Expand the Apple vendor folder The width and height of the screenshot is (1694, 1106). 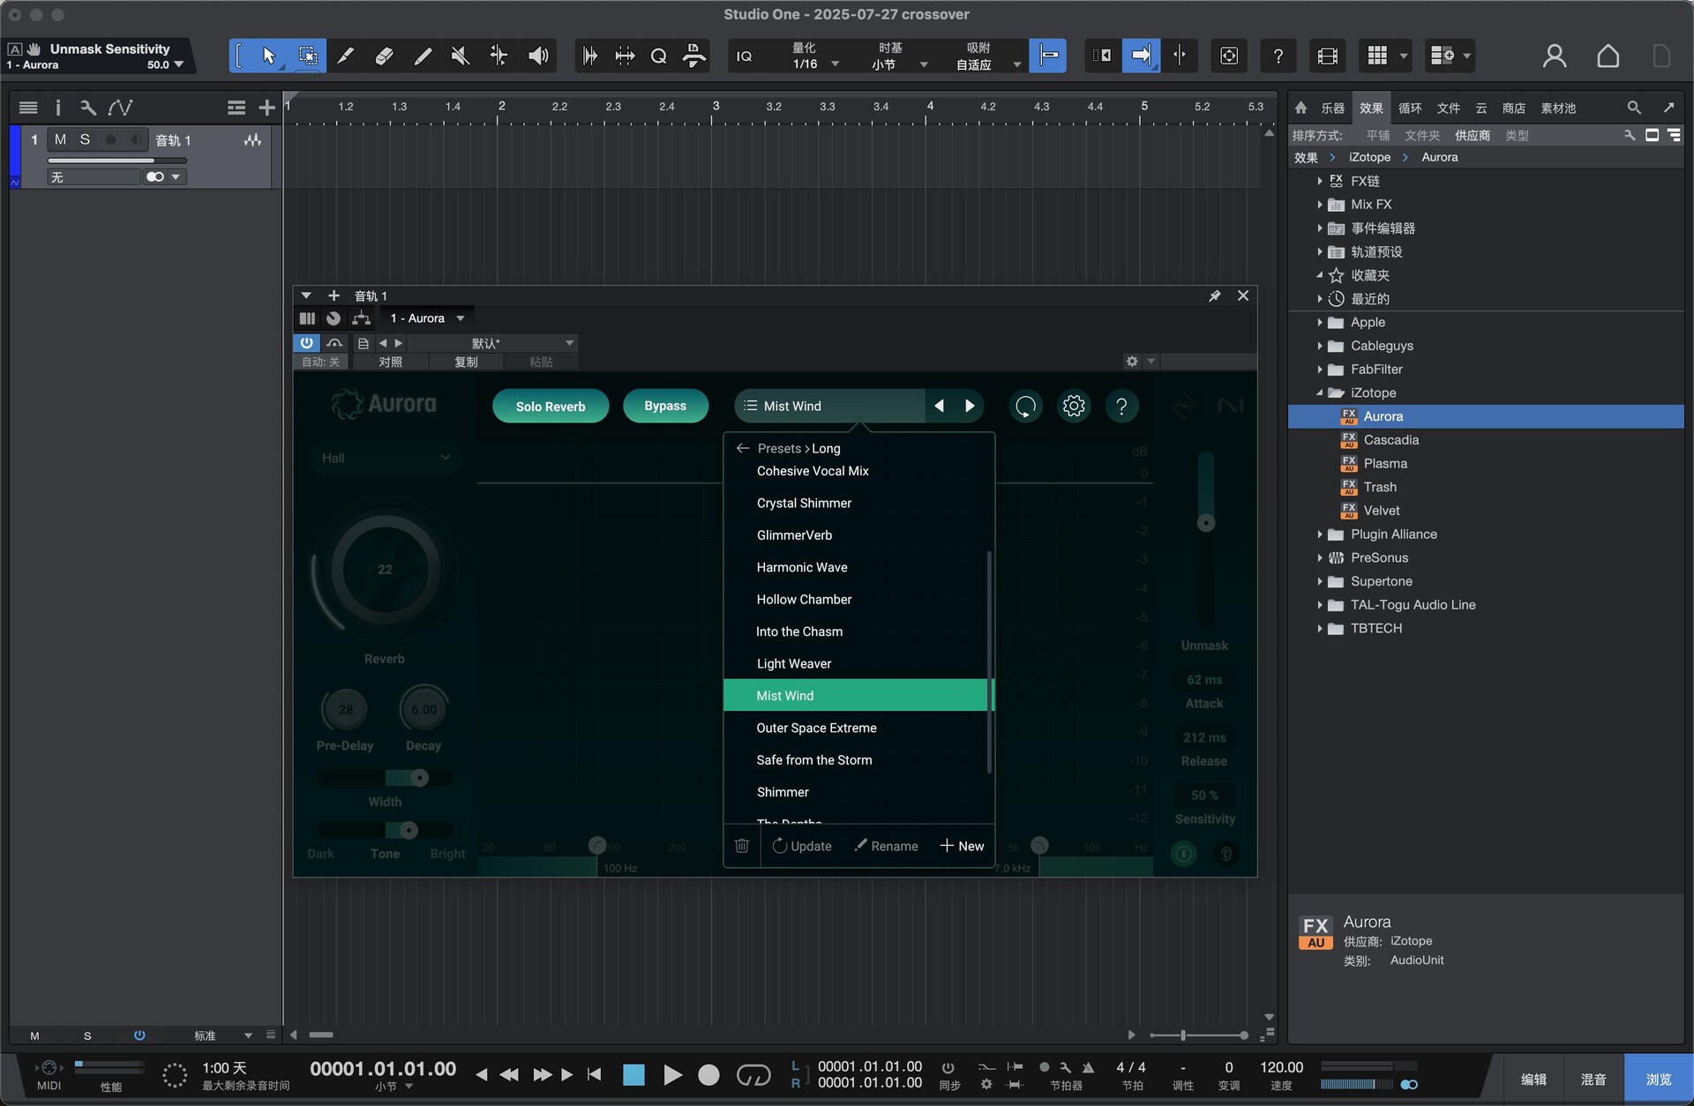coord(1319,323)
